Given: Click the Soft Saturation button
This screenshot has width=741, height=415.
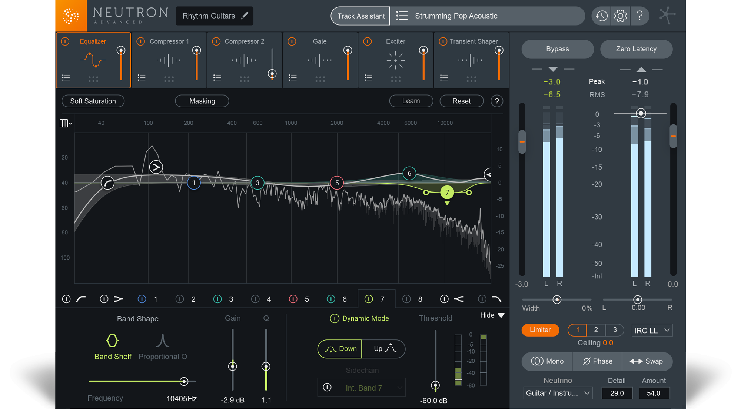Looking at the screenshot, I should tap(93, 101).
